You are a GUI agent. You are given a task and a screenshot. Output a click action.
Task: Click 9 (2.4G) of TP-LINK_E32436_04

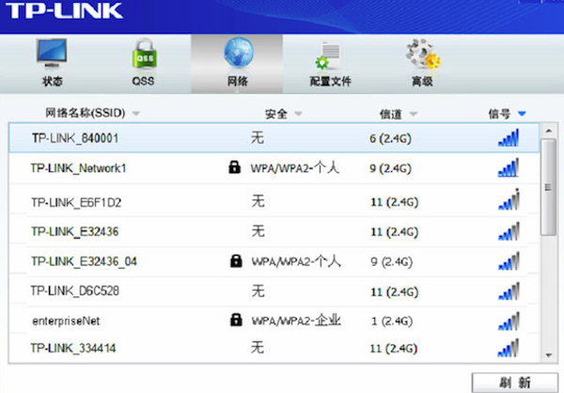pos(392,262)
